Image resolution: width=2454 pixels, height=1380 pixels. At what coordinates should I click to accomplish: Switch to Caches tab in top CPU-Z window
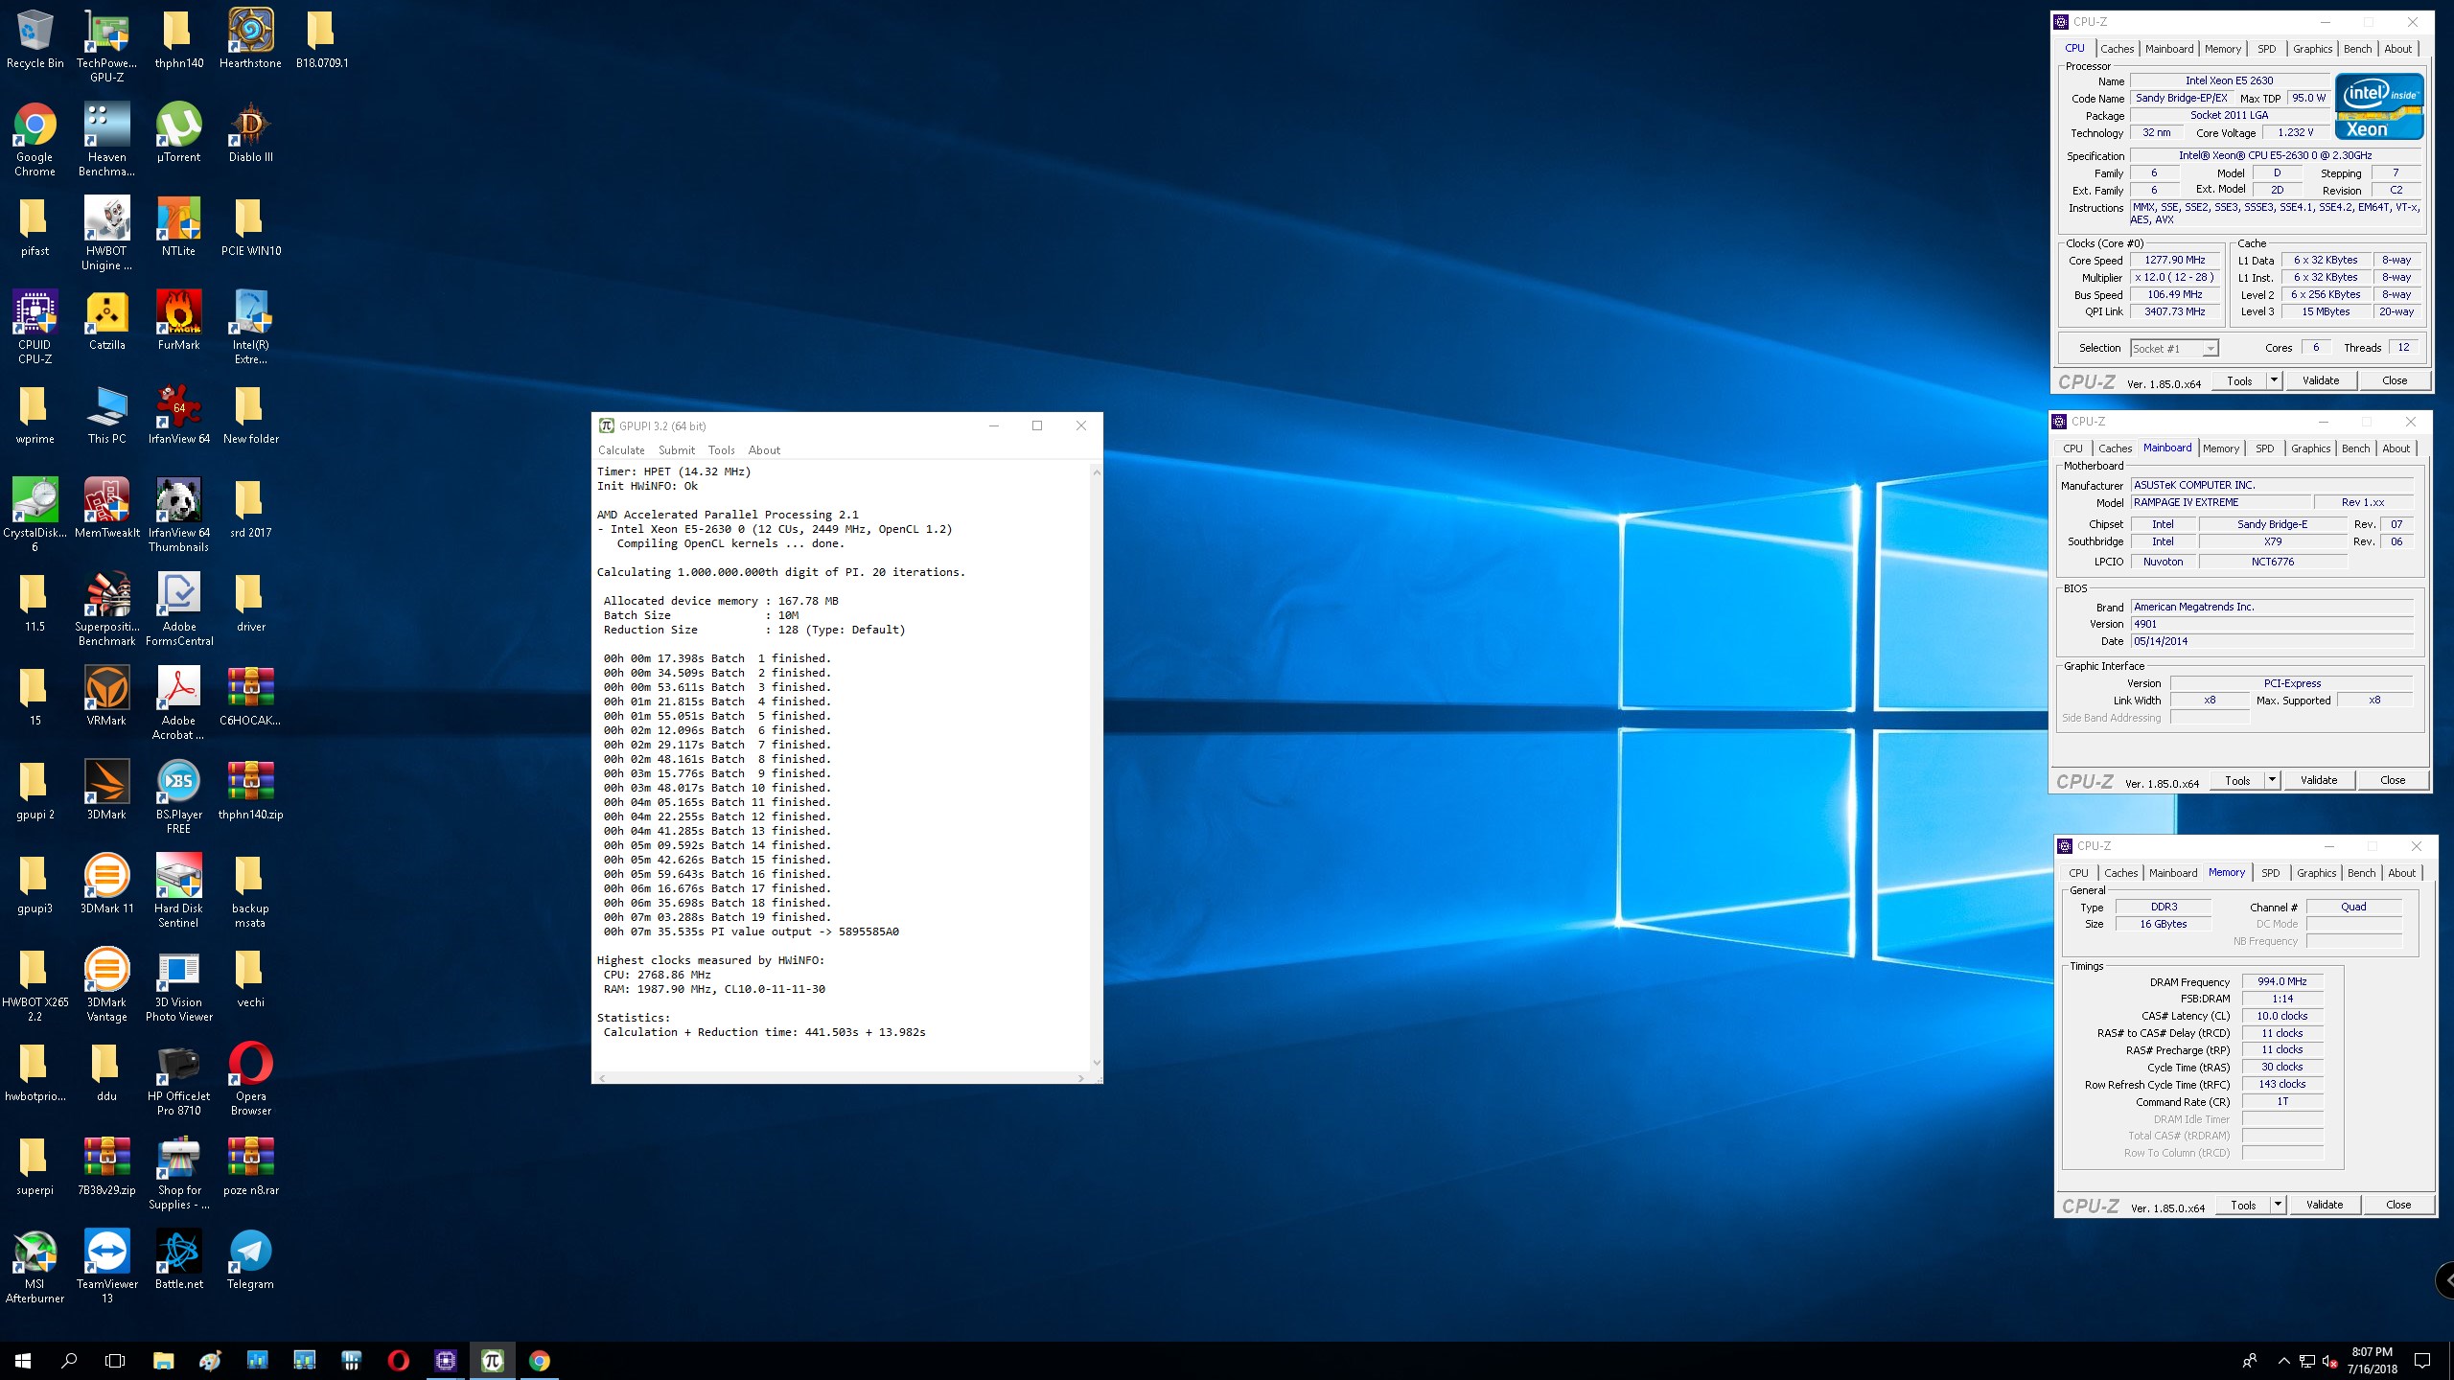2117,49
